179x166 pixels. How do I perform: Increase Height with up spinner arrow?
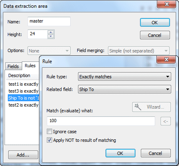click(x=51, y=32)
